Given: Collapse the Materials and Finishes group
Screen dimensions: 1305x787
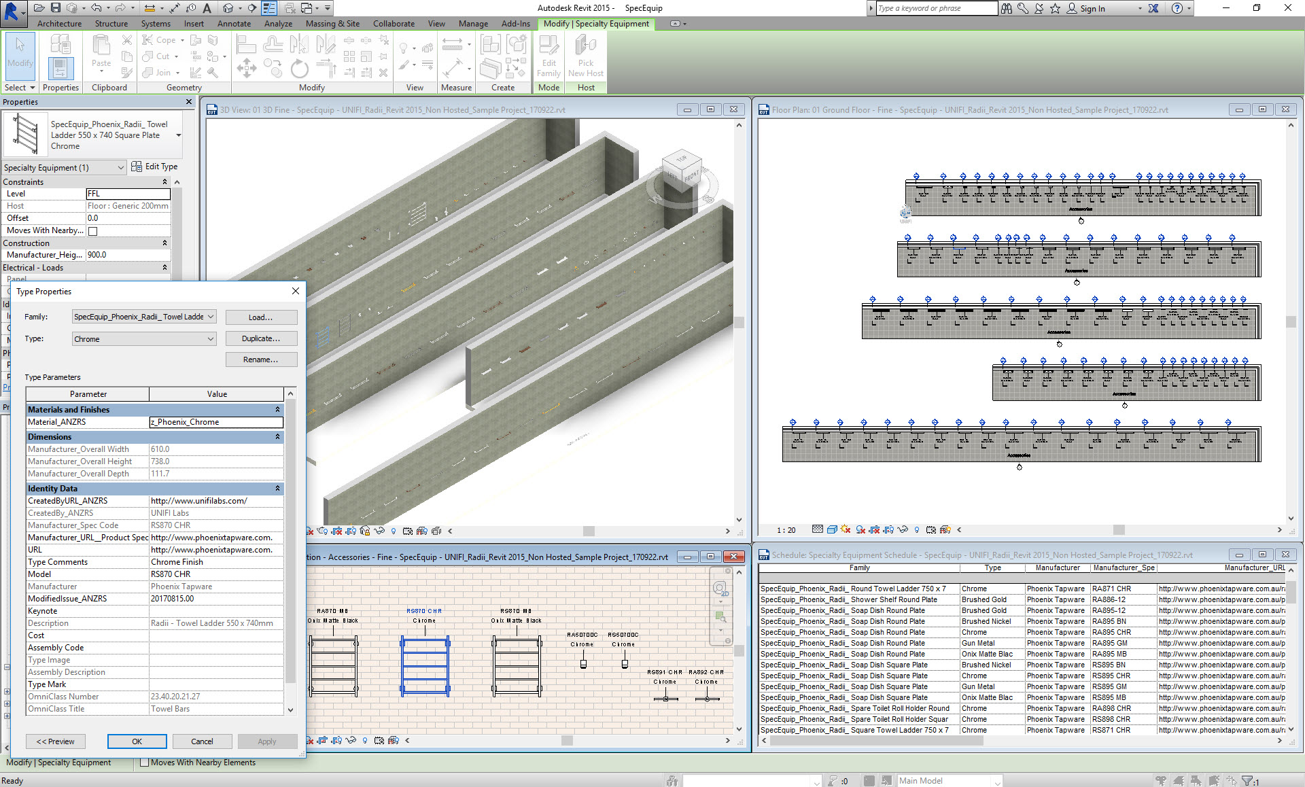Looking at the screenshot, I should point(277,410).
